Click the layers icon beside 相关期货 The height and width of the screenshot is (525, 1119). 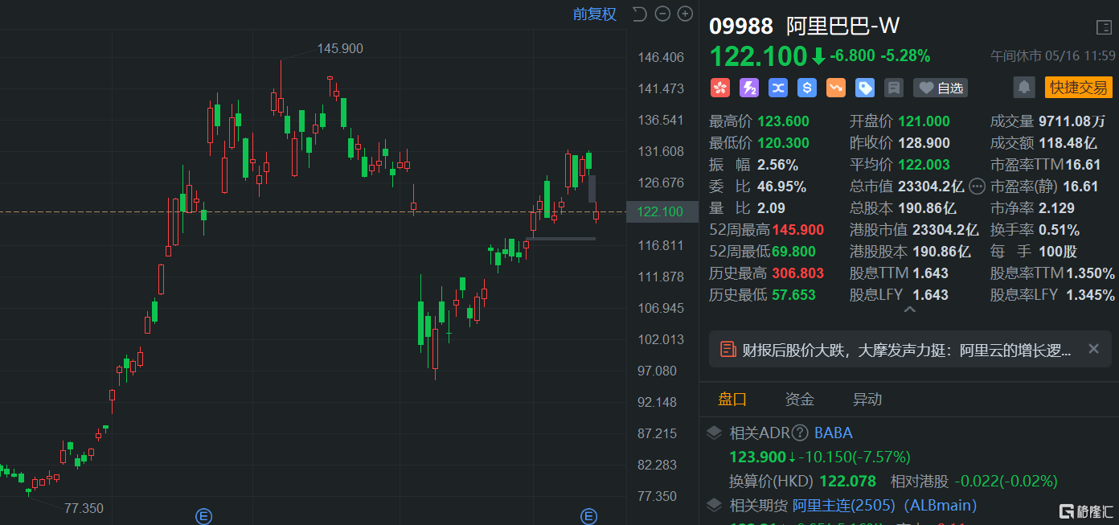point(713,506)
